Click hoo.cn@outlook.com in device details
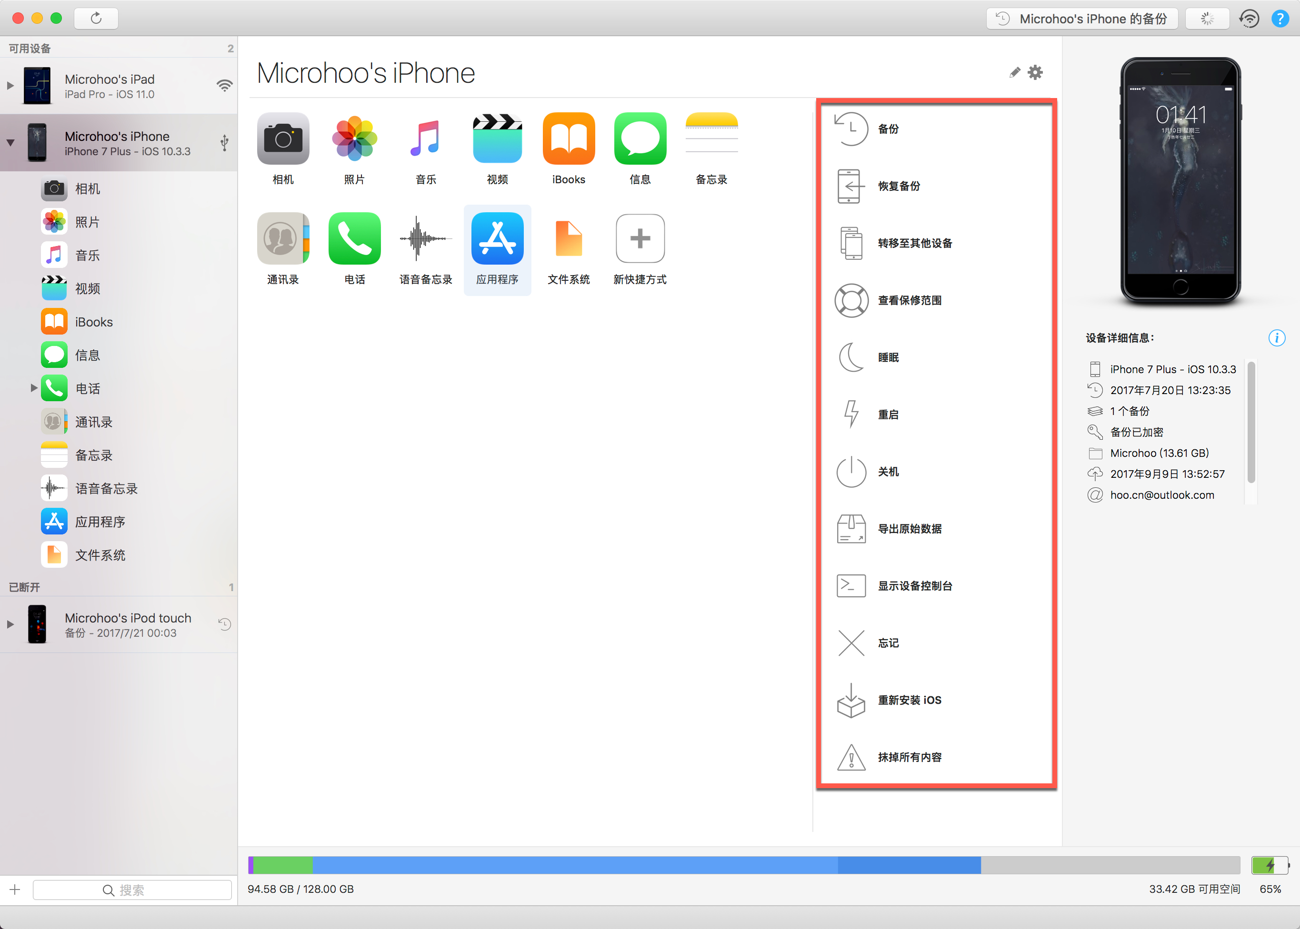 (1162, 495)
